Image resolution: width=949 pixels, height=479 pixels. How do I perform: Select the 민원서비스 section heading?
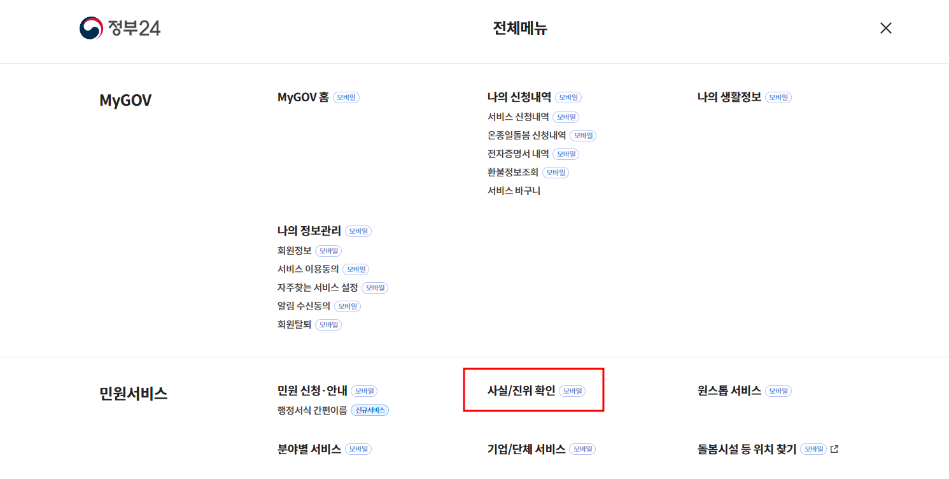[x=134, y=393]
